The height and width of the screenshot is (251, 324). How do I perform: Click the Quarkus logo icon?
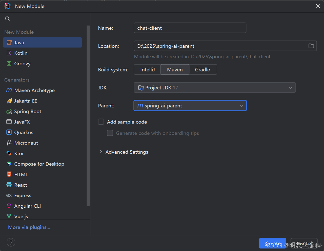tap(9, 132)
